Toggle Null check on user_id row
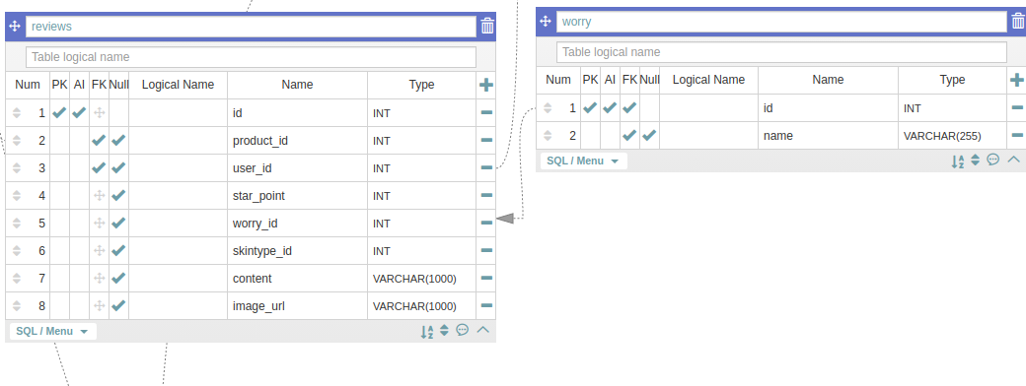This screenshot has width=1026, height=386. tap(118, 167)
